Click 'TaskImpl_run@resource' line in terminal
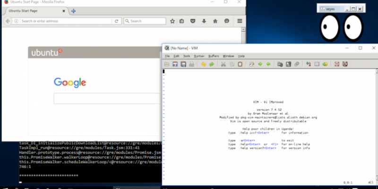Screen dimensions: 378x189 coord(79,148)
